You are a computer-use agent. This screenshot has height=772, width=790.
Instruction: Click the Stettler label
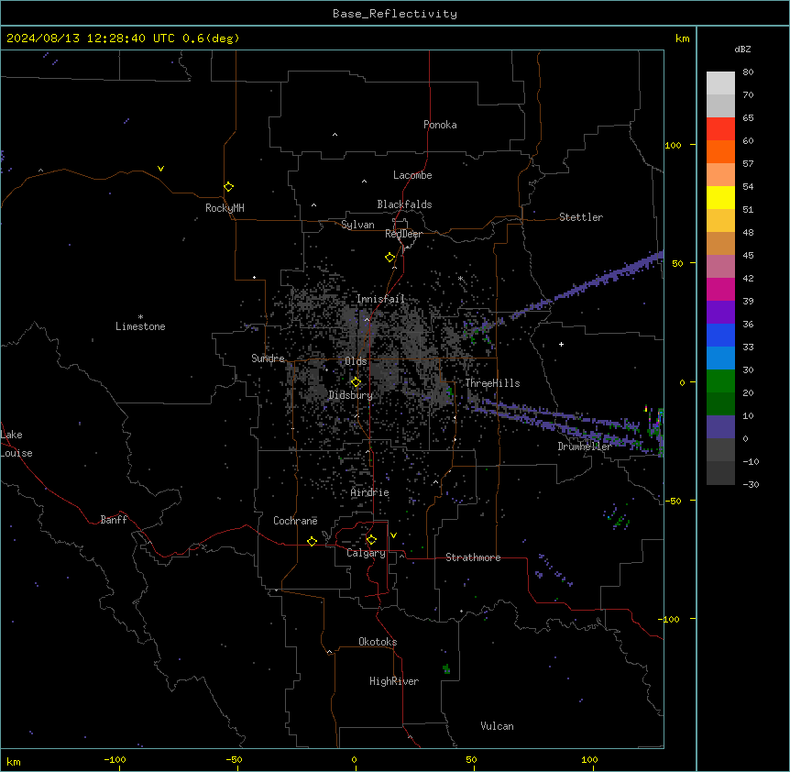[x=581, y=217]
